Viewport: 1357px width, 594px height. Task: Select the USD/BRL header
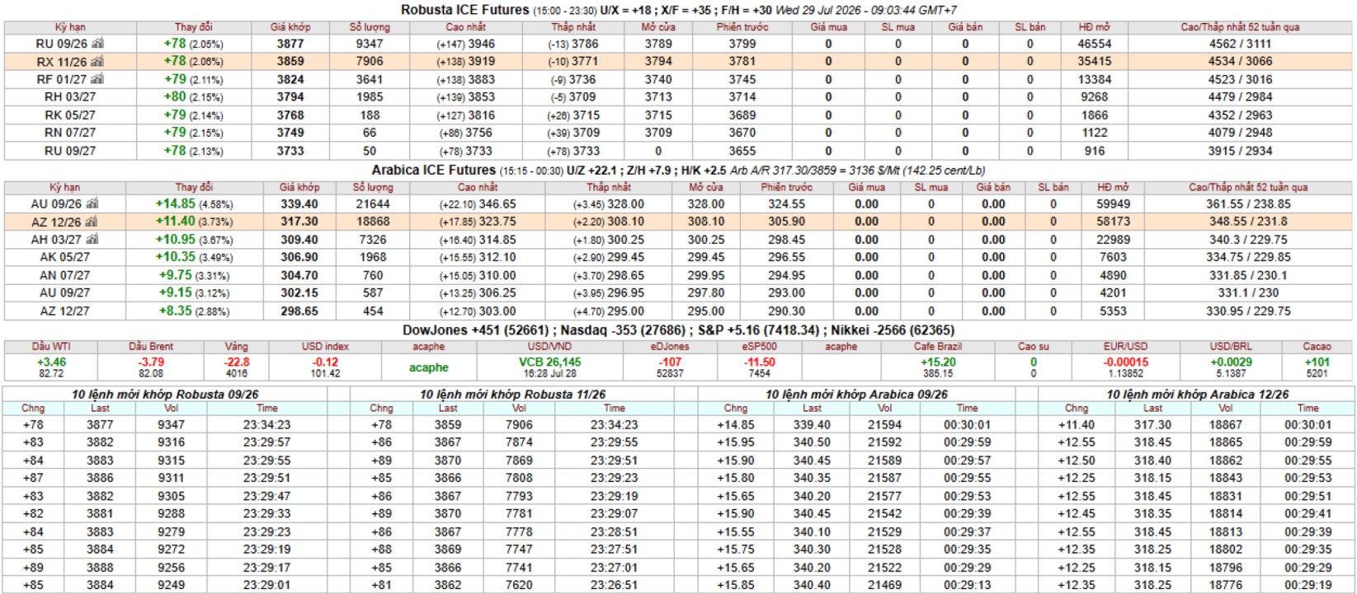pos(1231,347)
